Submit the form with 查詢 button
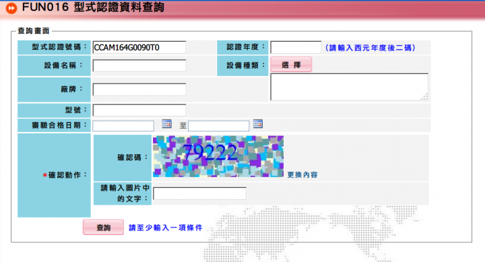The width and height of the screenshot is (485, 262). coord(103,228)
